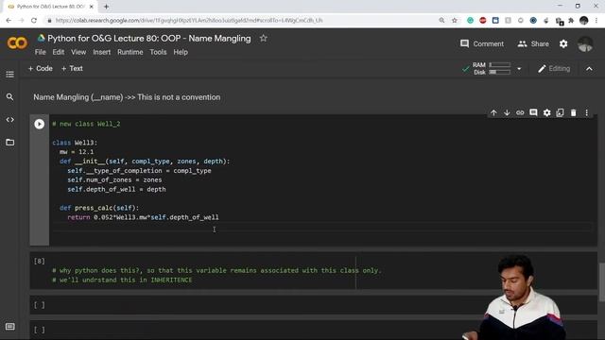
Task: Click the return 0.052*Well3.mw line
Action: tap(143, 217)
